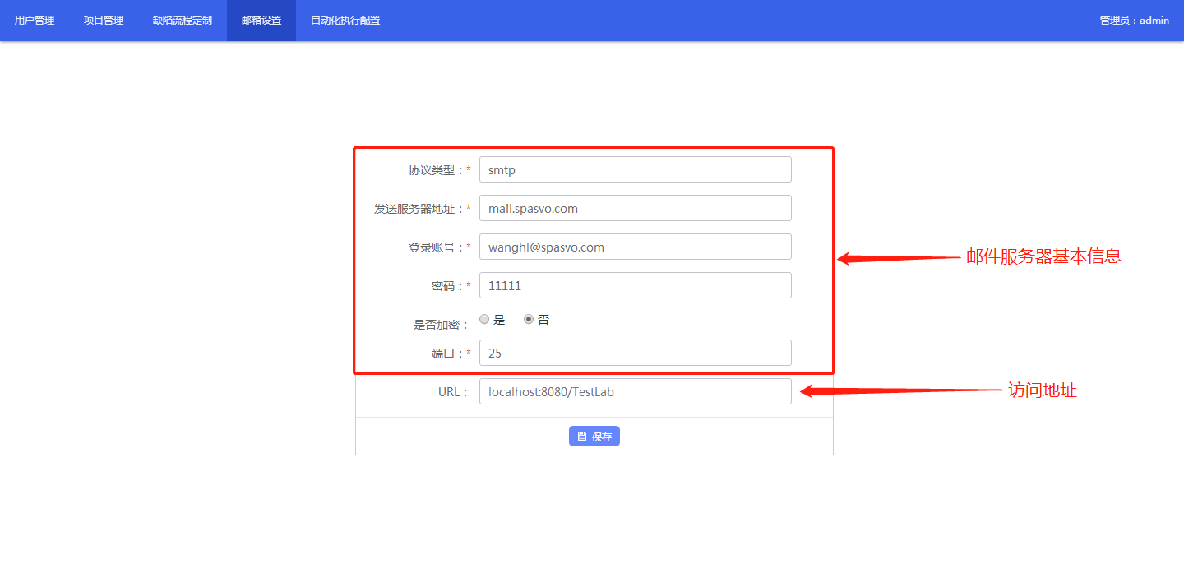The image size is (1184, 573).
Task: Click the 管理员:admin user label
Action: [1134, 21]
